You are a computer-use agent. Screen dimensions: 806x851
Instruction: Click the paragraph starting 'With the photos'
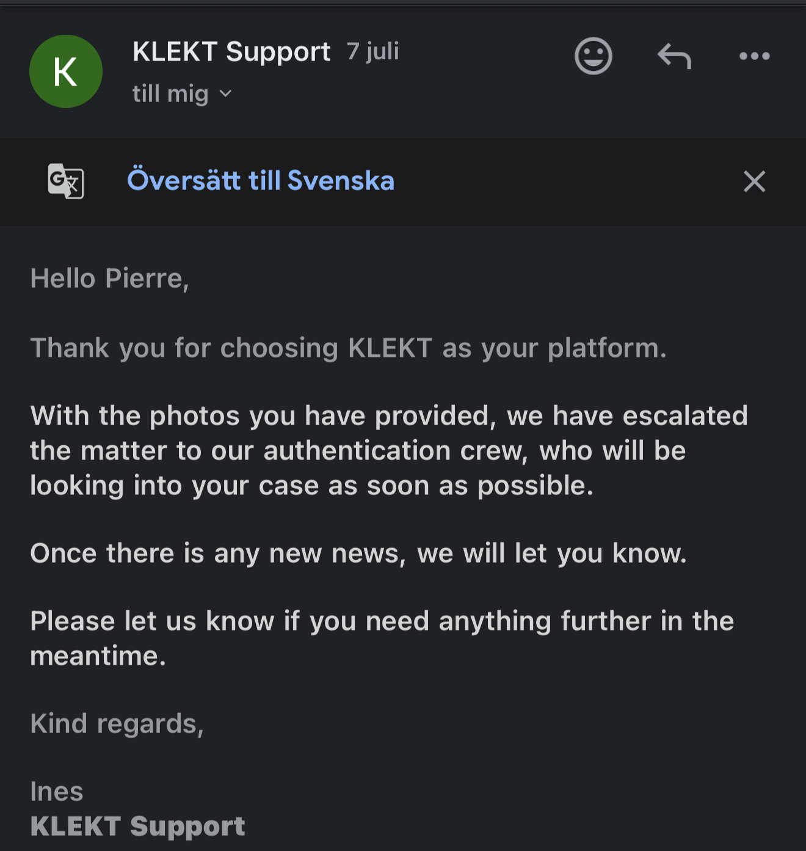click(389, 451)
